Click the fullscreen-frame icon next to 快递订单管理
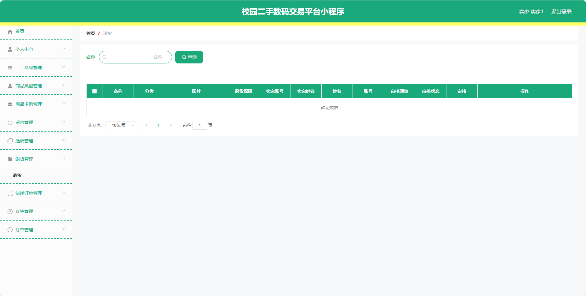The image size is (586, 296). coord(10,193)
